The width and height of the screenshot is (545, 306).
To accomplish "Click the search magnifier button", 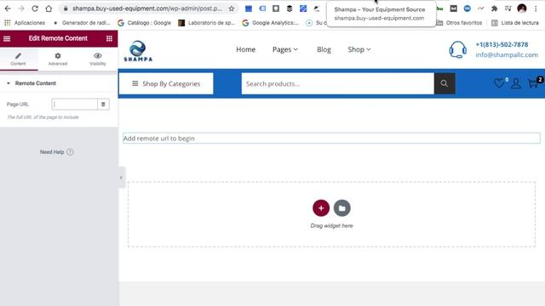I will point(445,83).
